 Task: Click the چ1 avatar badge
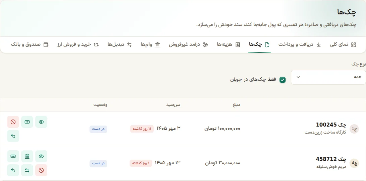pos(354,129)
